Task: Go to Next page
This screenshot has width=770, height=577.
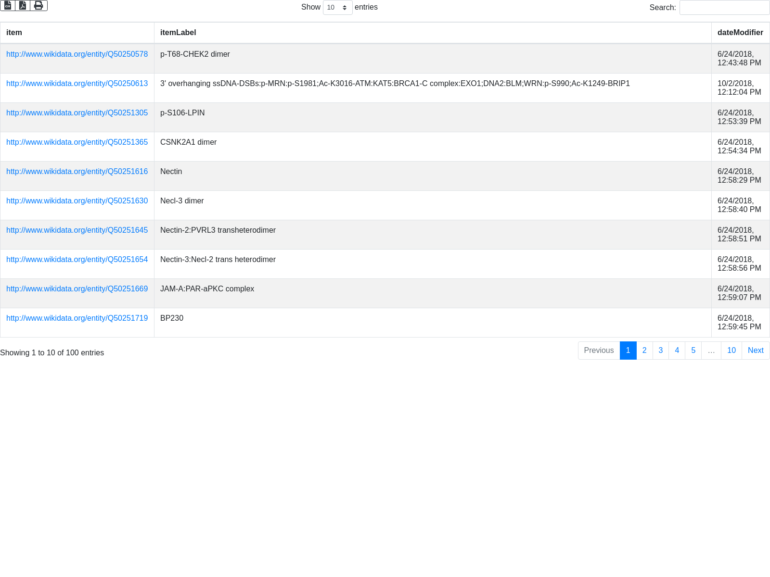Action: tap(756, 351)
